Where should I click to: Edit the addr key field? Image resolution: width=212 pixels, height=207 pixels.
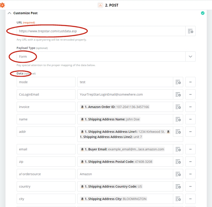pyautogui.click(x=46, y=132)
